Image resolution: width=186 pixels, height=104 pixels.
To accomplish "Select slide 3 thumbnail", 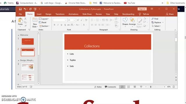I will (28, 67).
